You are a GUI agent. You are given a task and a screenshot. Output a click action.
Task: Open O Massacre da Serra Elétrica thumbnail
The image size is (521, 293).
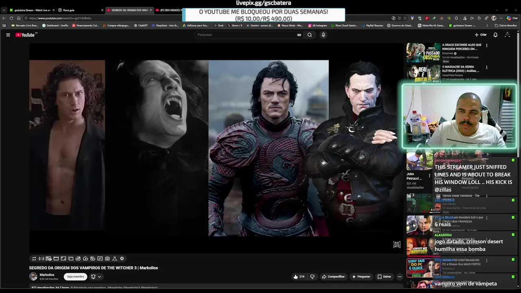(x=423, y=74)
